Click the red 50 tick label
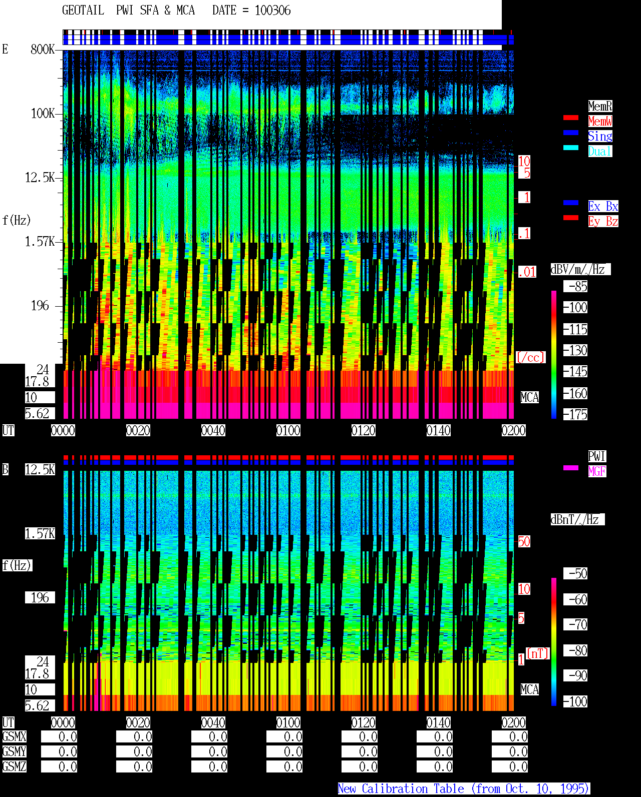The width and height of the screenshot is (641, 797). click(x=524, y=541)
